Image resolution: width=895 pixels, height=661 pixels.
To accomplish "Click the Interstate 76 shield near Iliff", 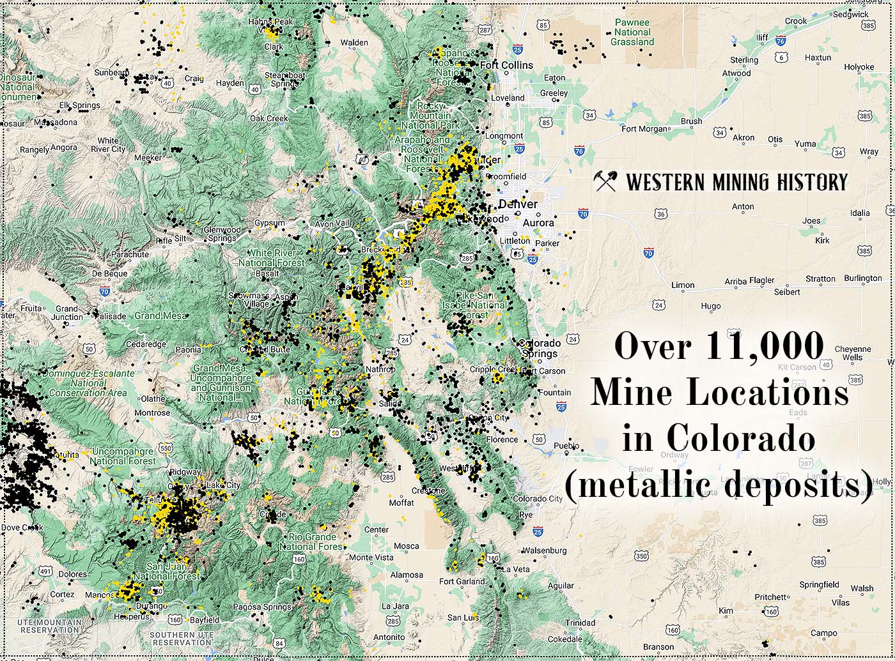I will tap(781, 40).
